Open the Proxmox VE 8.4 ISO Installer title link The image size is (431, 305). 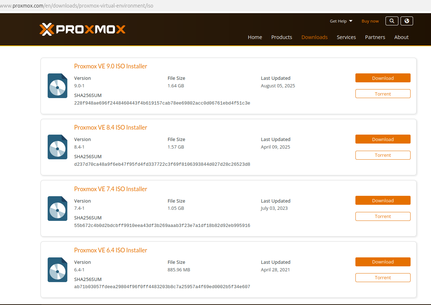(x=110, y=127)
